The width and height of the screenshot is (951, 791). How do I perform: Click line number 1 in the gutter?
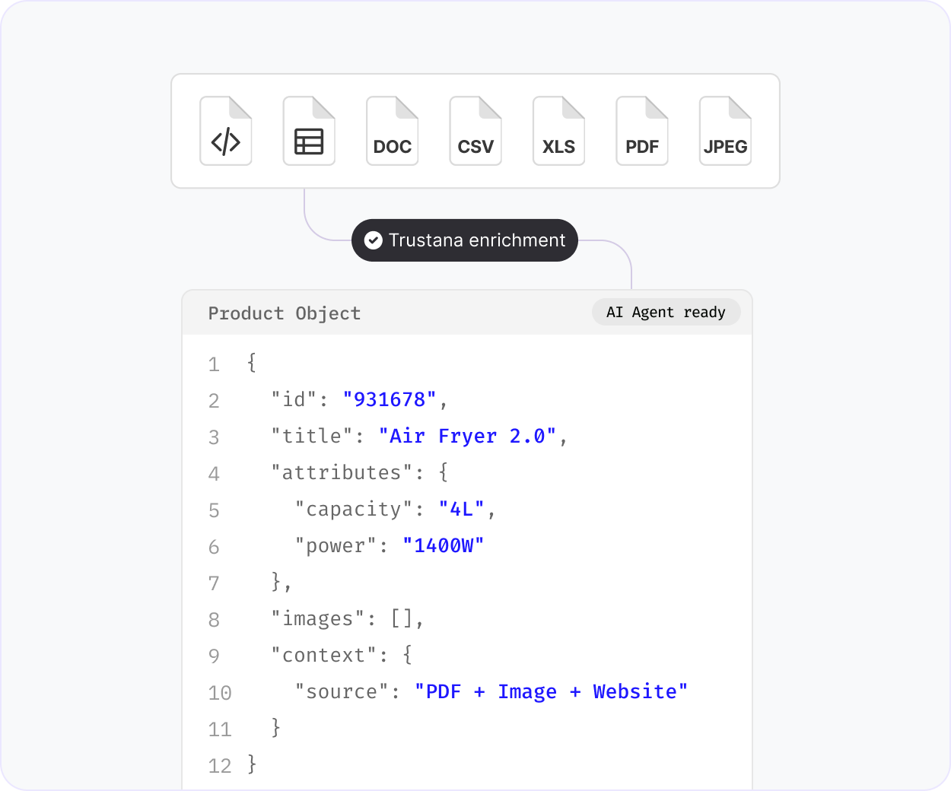click(x=214, y=364)
